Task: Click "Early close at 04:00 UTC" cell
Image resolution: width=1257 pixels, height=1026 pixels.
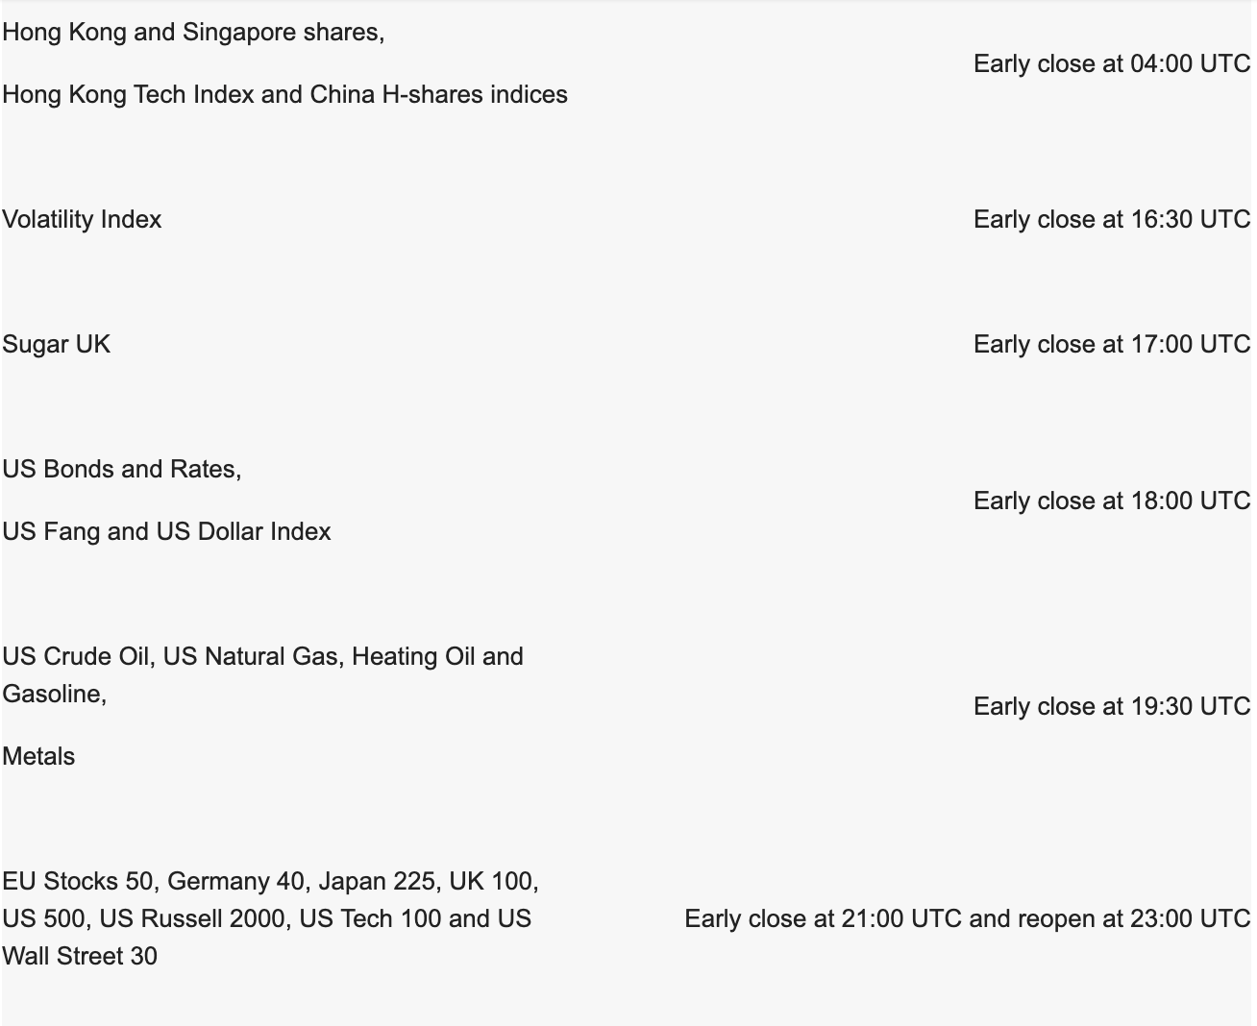Action: [x=1111, y=64]
